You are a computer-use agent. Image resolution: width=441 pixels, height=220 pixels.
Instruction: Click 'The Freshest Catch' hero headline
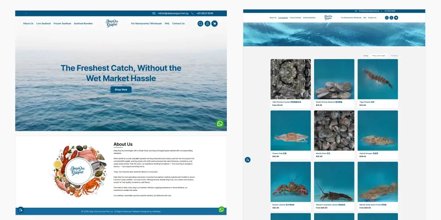tap(121, 73)
